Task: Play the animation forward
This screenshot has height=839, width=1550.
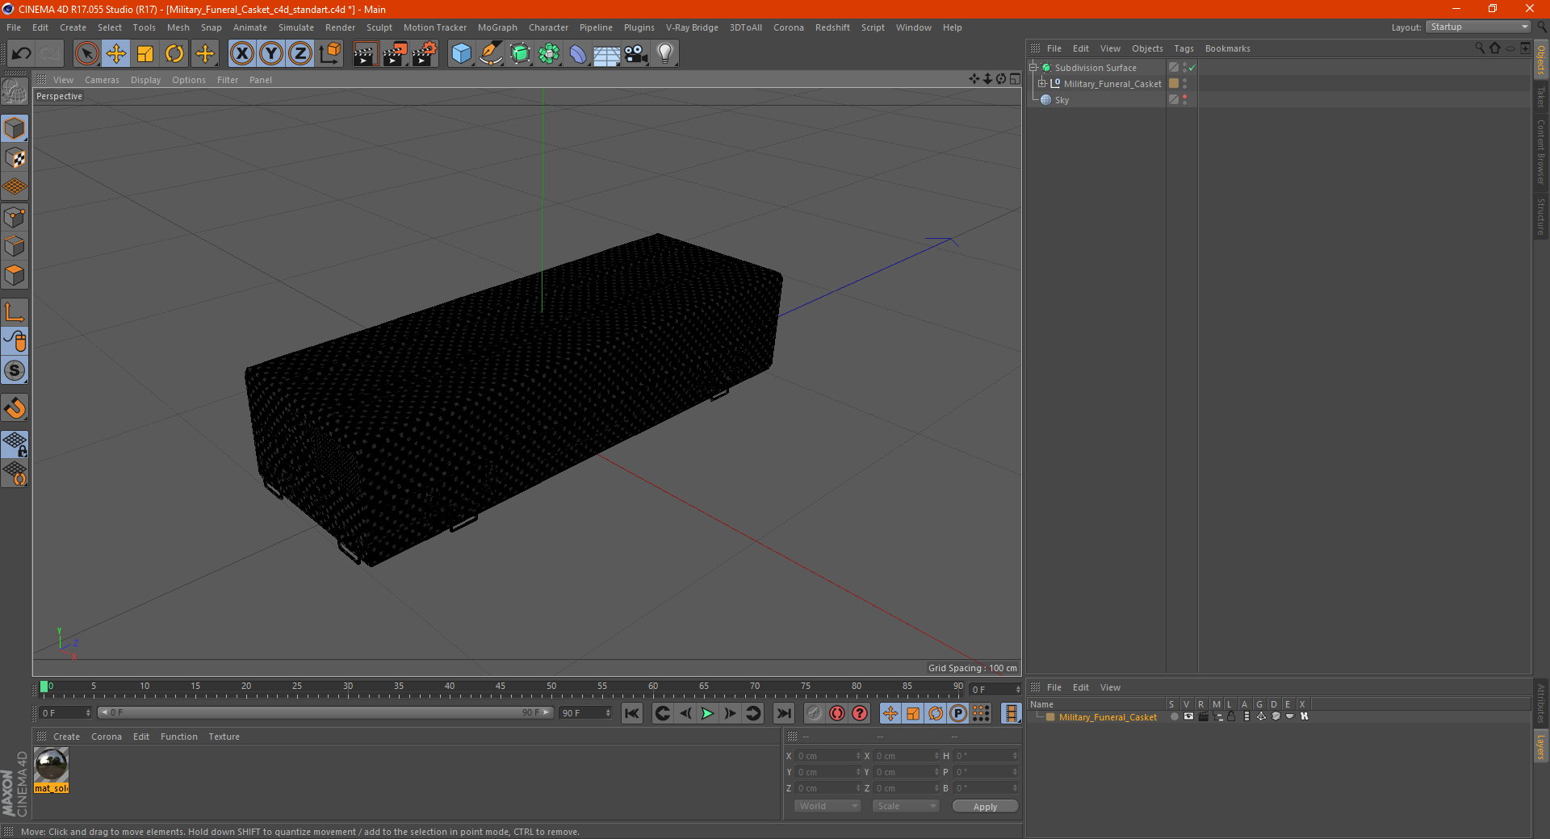Action: coord(707,713)
